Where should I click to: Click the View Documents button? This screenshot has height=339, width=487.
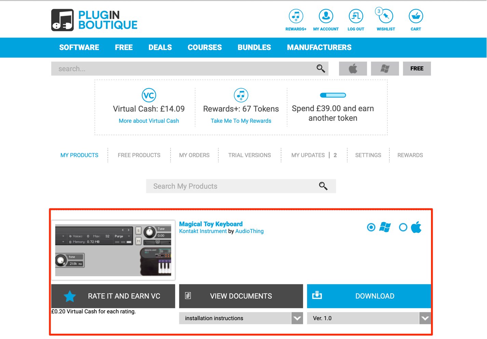241,296
